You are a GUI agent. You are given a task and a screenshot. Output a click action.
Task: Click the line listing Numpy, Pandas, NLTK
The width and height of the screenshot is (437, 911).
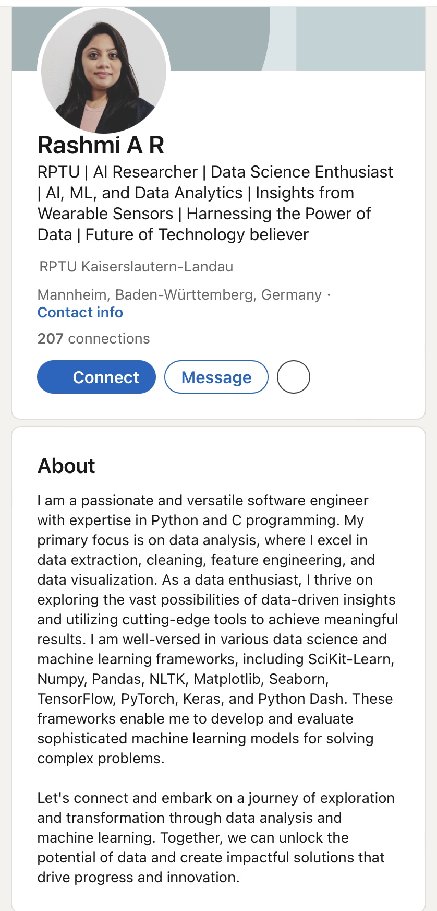[183, 679]
